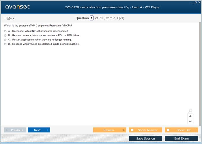Screen dimensions: 202x144
Task: Click Save Session
Action: tap(145, 139)
